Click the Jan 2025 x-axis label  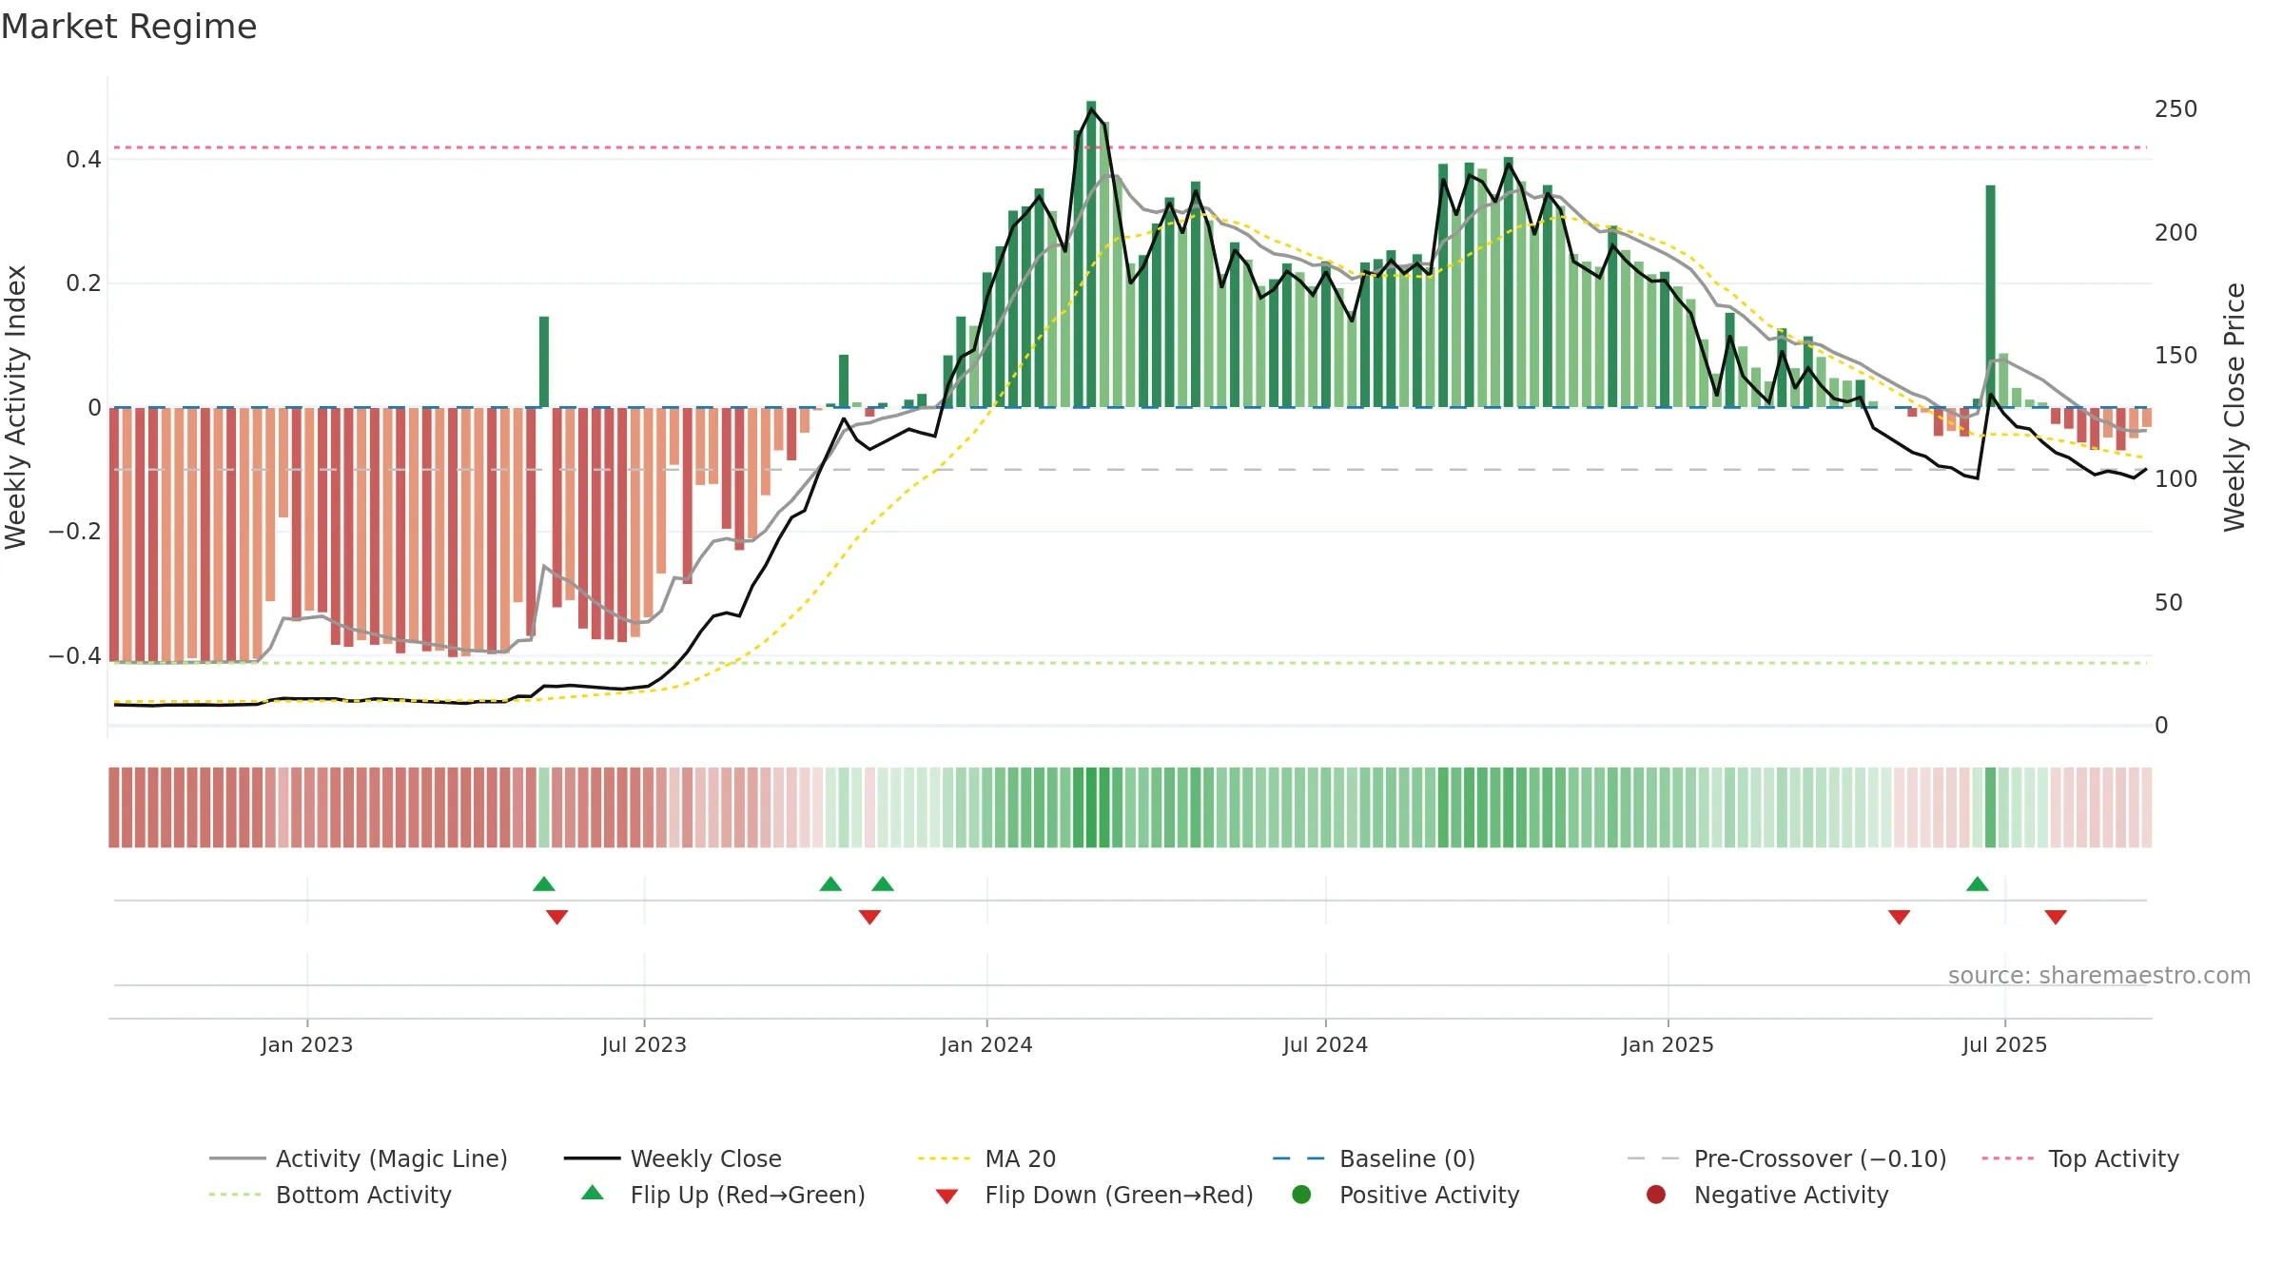click(x=1668, y=1044)
